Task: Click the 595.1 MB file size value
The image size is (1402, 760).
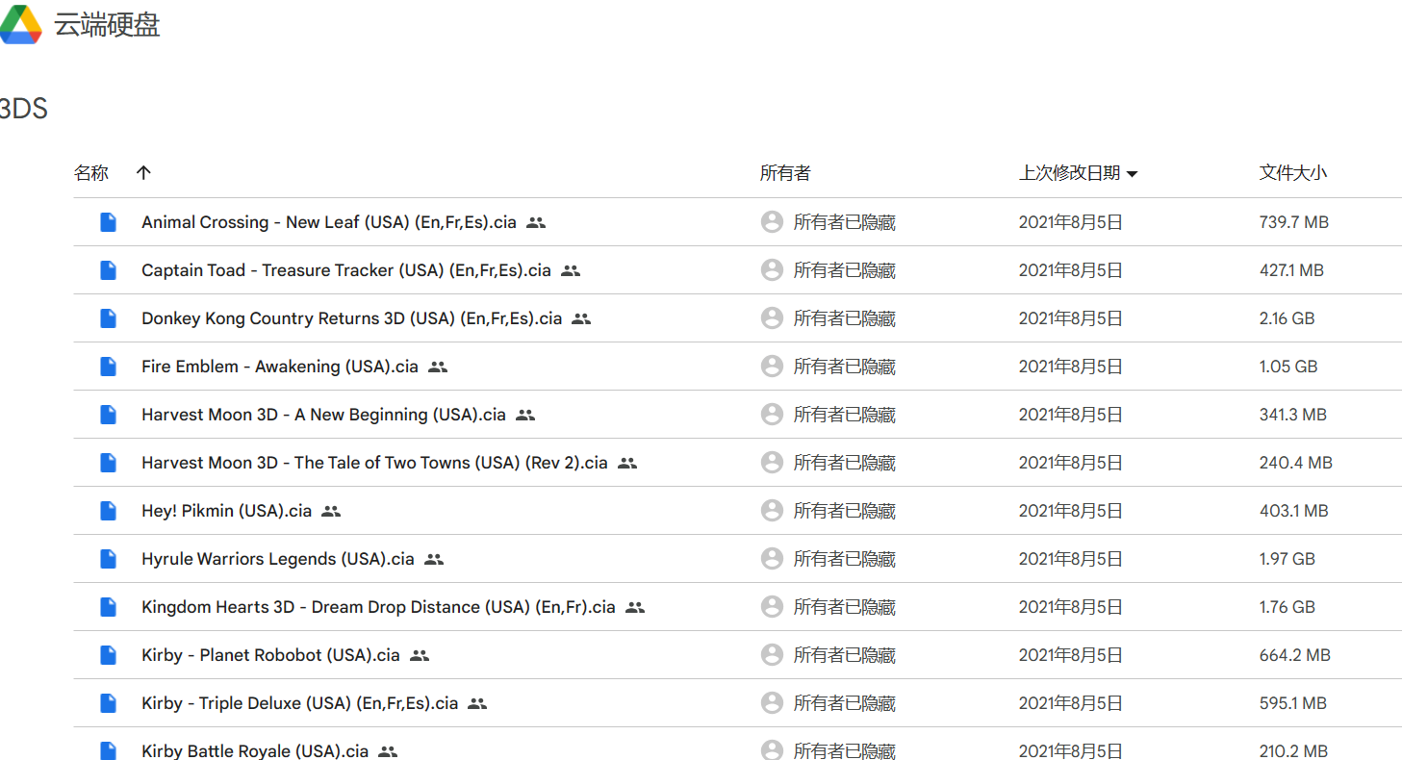Action: (1293, 703)
